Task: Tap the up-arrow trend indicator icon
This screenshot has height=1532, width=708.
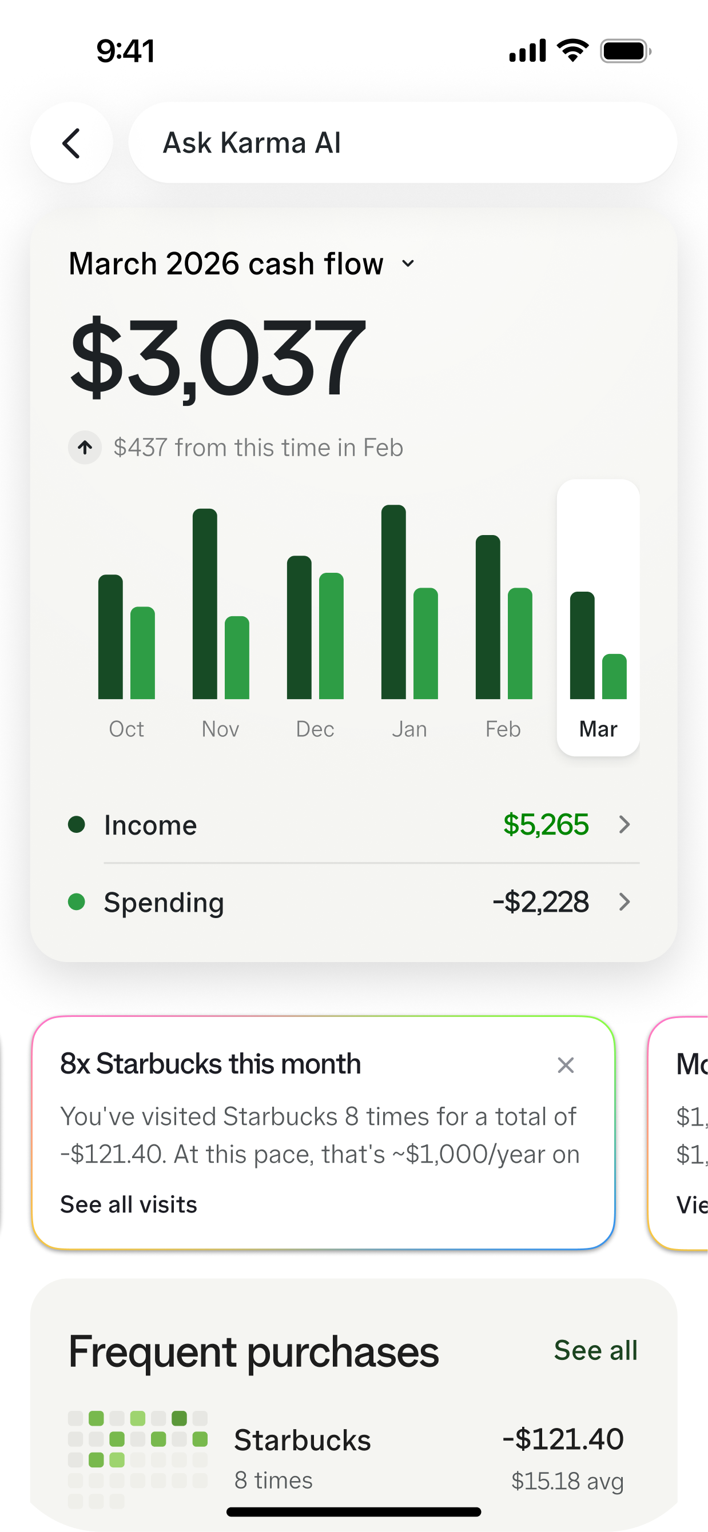Action: (85, 447)
